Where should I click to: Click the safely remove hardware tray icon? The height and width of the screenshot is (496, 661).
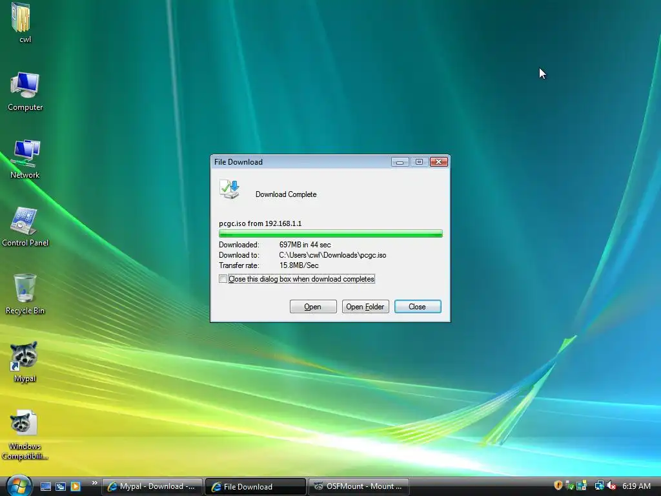569,486
